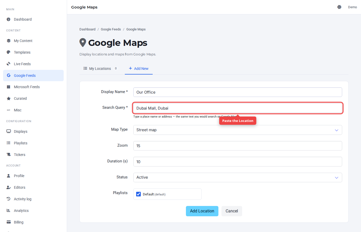Toggle theme with the gear-sun icon
This screenshot has width=361, height=232.
pos(339,7)
